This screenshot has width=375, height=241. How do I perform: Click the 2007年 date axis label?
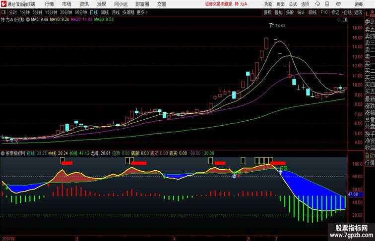point(8,239)
